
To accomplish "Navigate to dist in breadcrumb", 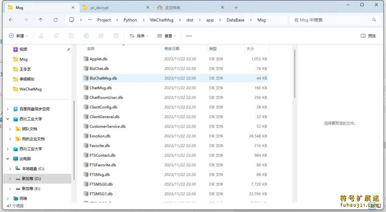I will tap(190, 20).
